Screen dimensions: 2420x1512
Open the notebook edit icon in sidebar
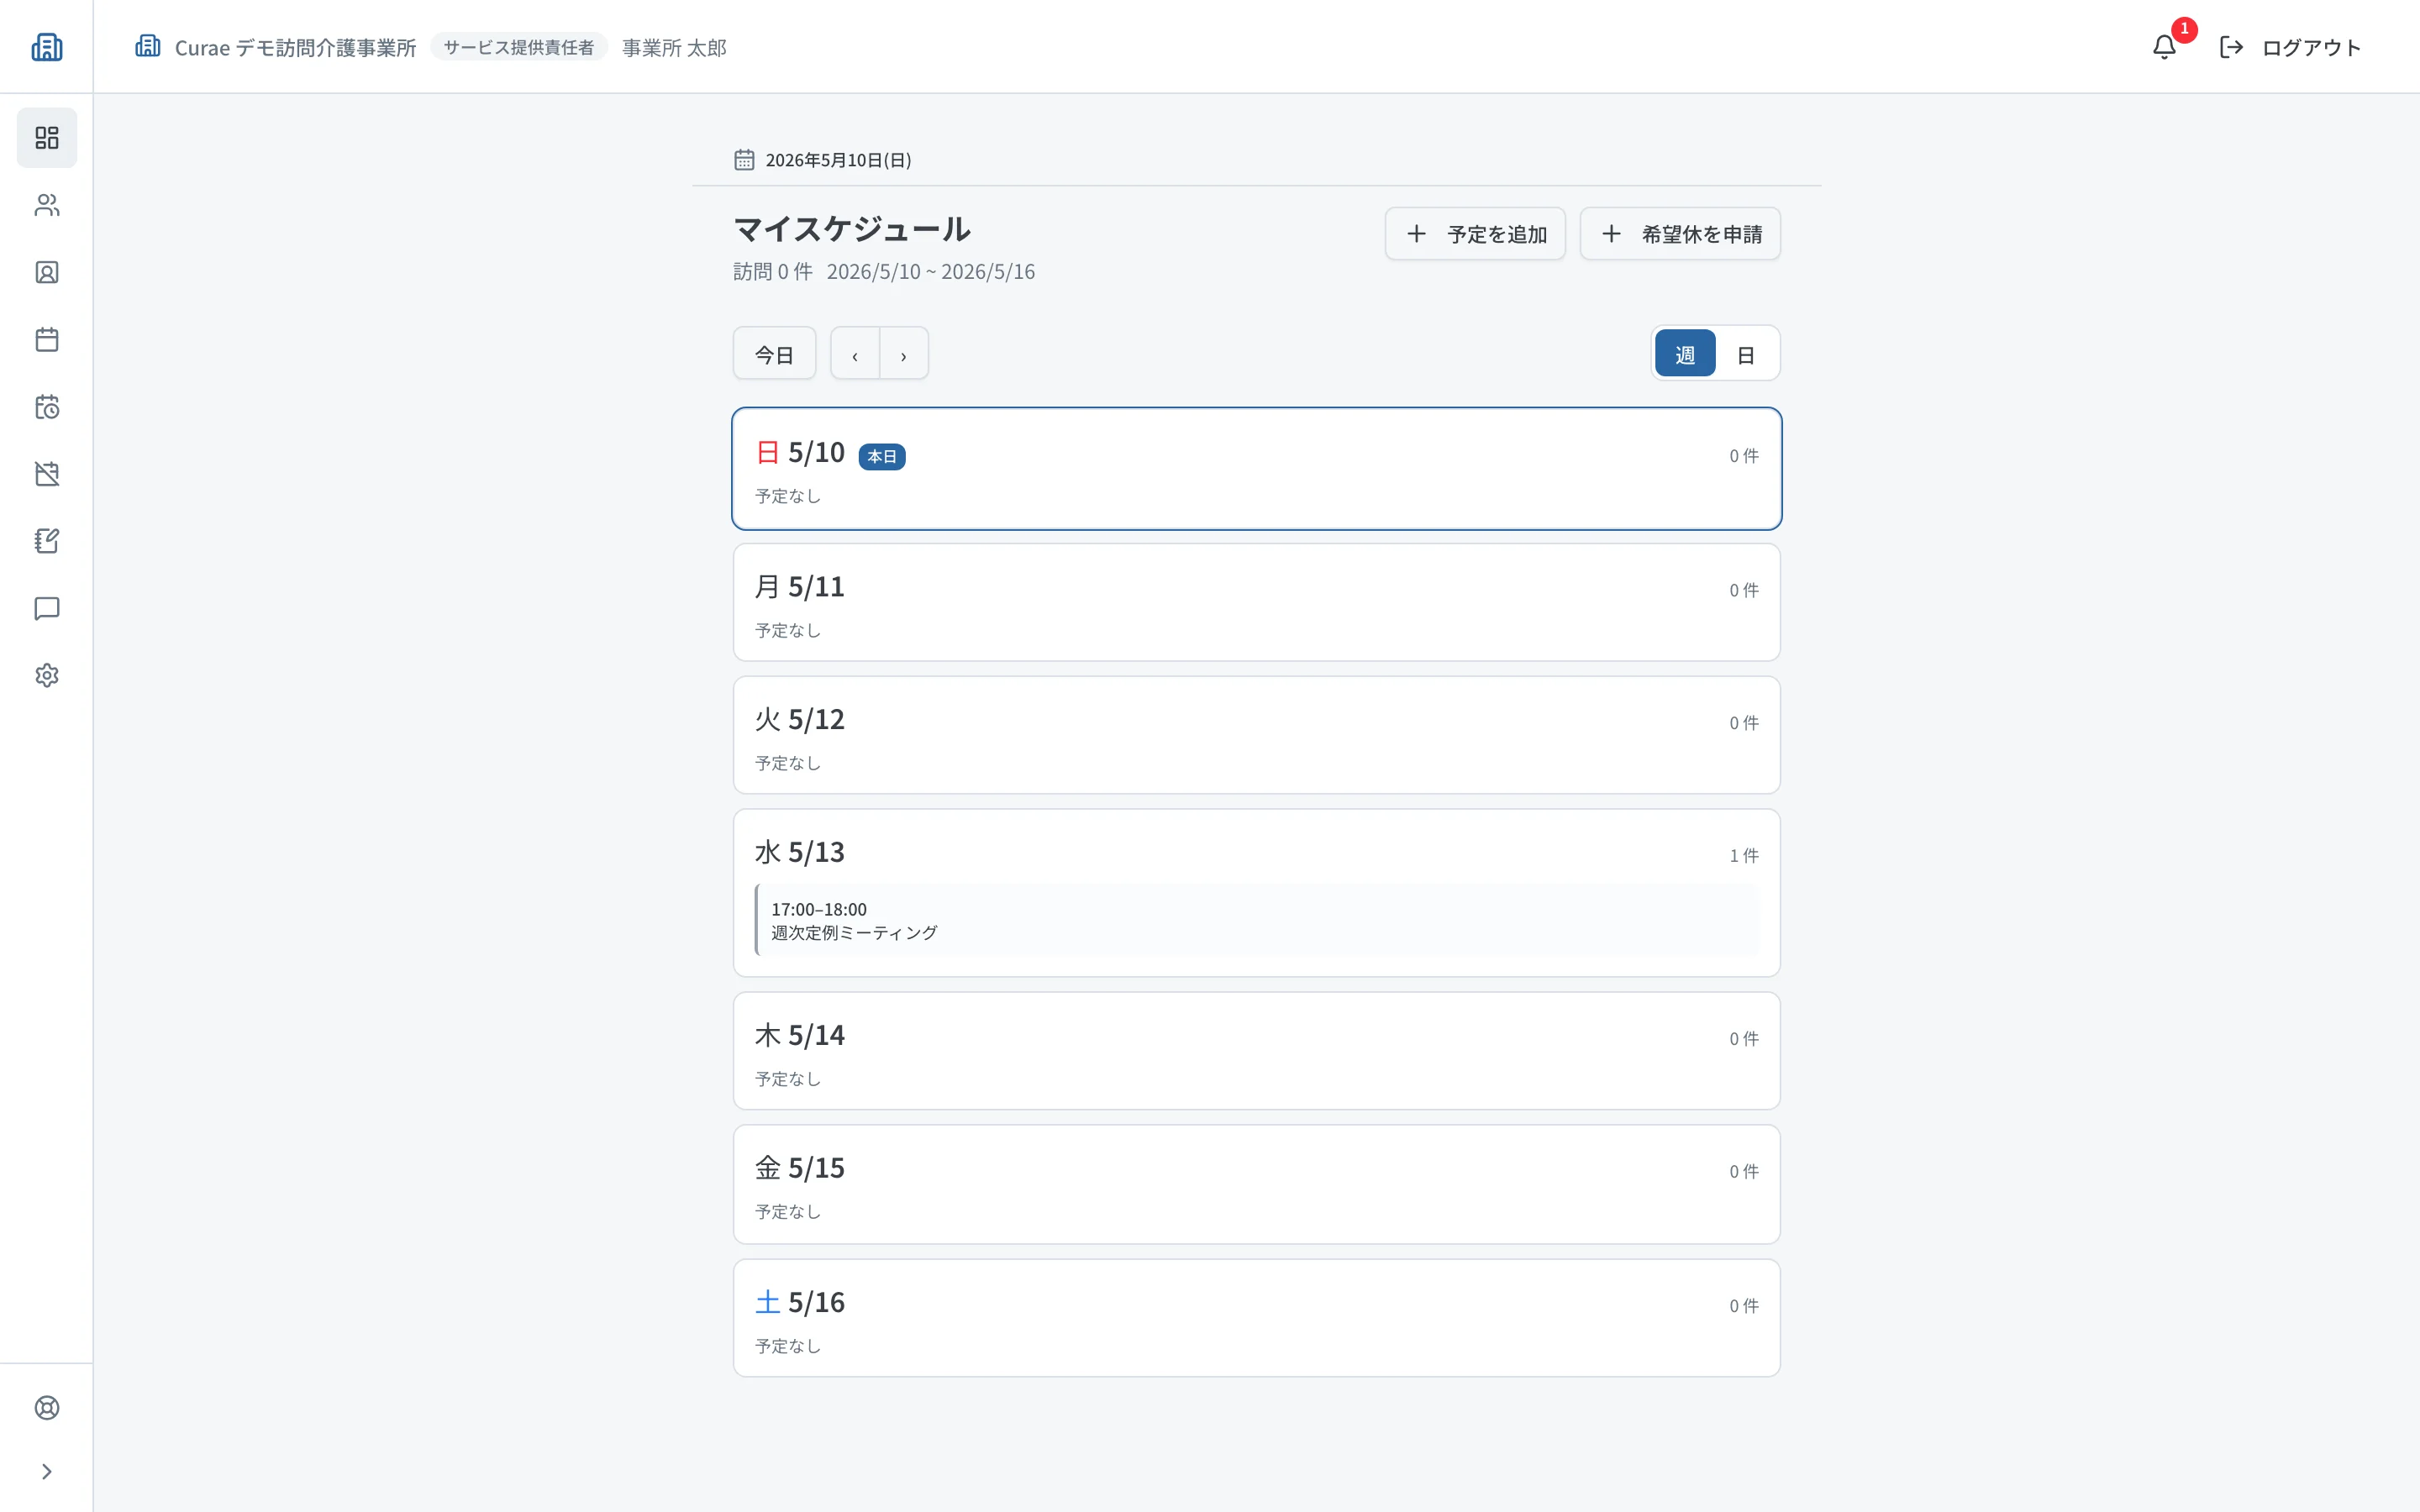47,541
